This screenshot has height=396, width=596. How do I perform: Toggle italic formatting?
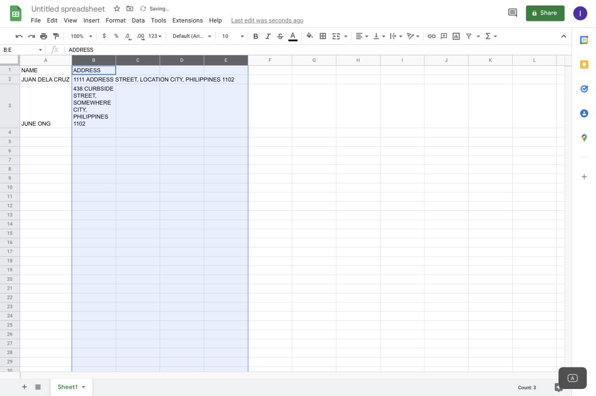268,36
